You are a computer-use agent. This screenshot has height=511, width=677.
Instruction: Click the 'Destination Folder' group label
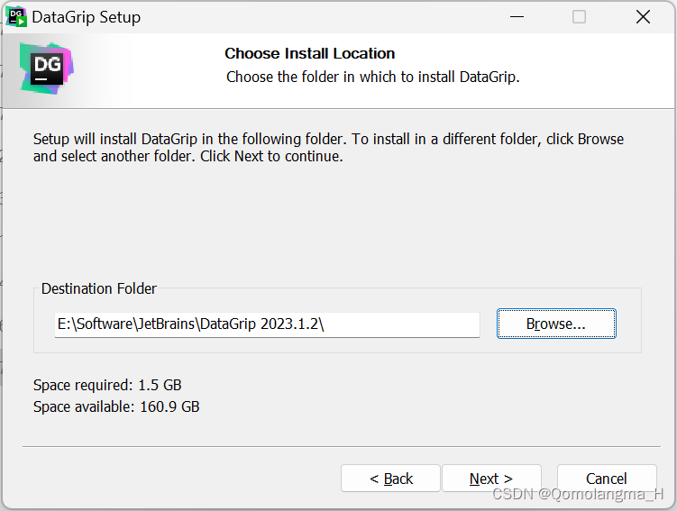[99, 288]
